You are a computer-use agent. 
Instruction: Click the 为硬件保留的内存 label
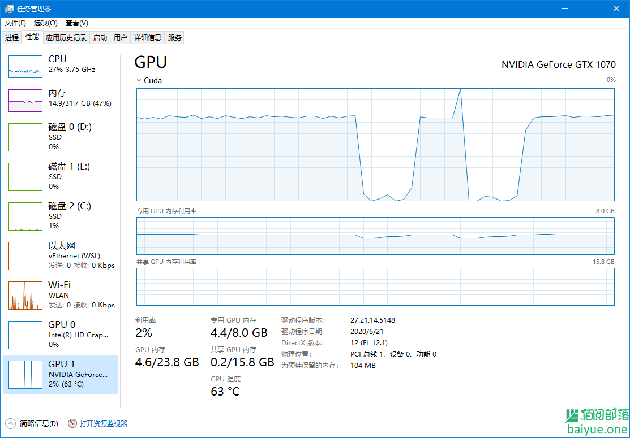[x=310, y=366]
